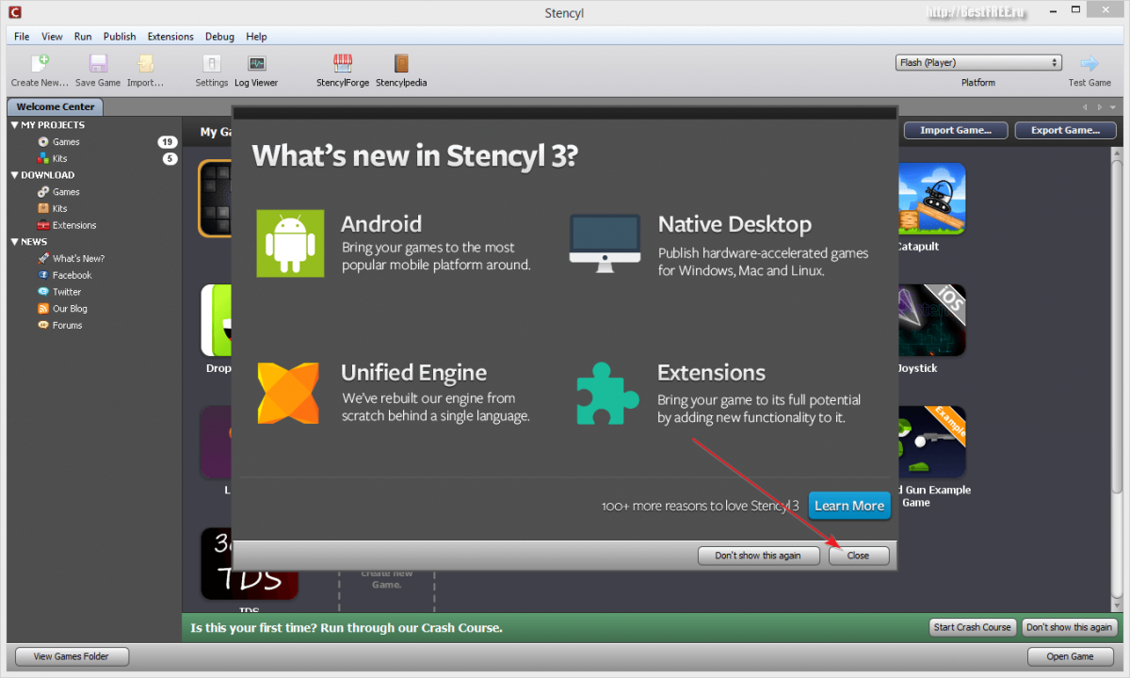Click the Learn More button
Image resolution: width=1130 pixels, height=678 pixels.
click(x=849, y=506)
